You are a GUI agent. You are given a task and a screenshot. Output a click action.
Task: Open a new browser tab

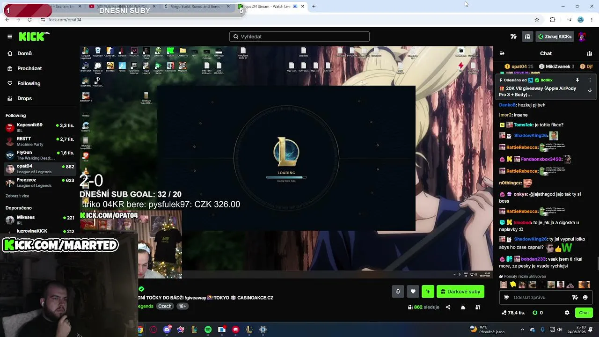(314, 7)
